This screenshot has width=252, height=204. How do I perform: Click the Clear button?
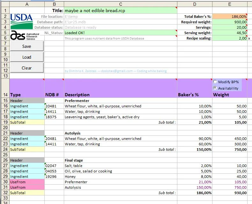[27, 68]
